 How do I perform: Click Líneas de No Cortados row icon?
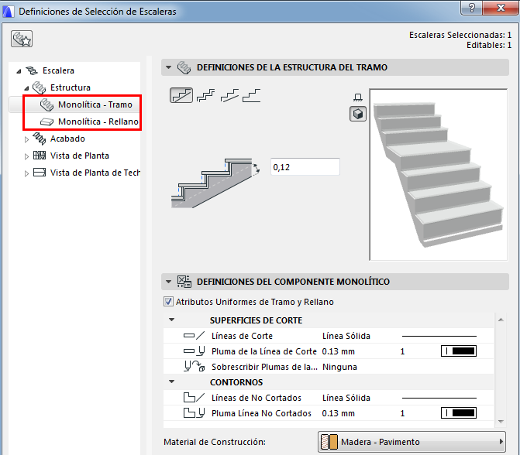194,398
